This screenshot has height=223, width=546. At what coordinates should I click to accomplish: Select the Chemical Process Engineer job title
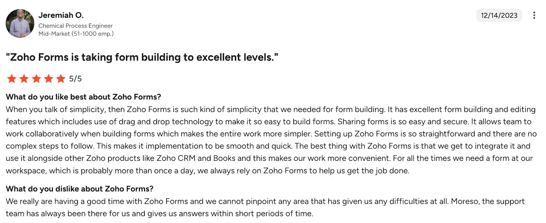[76, 26]
